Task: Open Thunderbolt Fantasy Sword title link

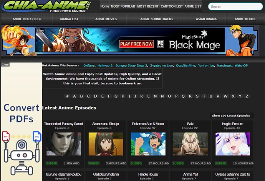Action: pyautogui.click(x=63, y=124)
